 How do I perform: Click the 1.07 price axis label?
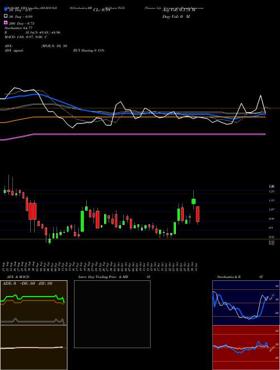(x=272, y=210)
